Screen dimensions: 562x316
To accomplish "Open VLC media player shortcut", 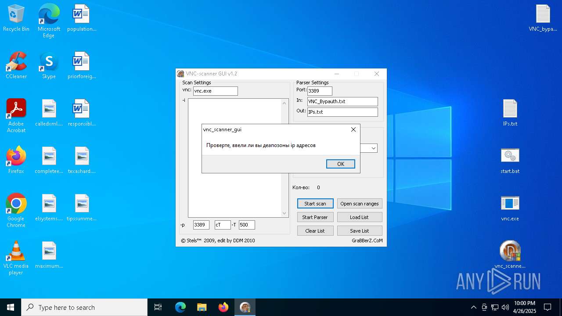I will [16, 259].
